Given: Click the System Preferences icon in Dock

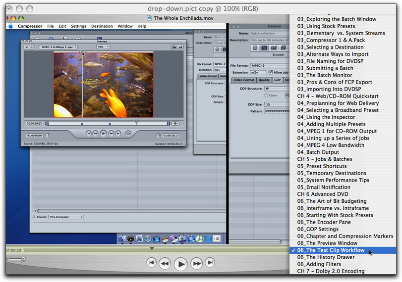Looking at the screenshot, I should 217,239.
